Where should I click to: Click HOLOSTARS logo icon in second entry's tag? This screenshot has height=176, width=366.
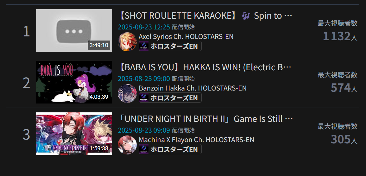click(144, 97)
